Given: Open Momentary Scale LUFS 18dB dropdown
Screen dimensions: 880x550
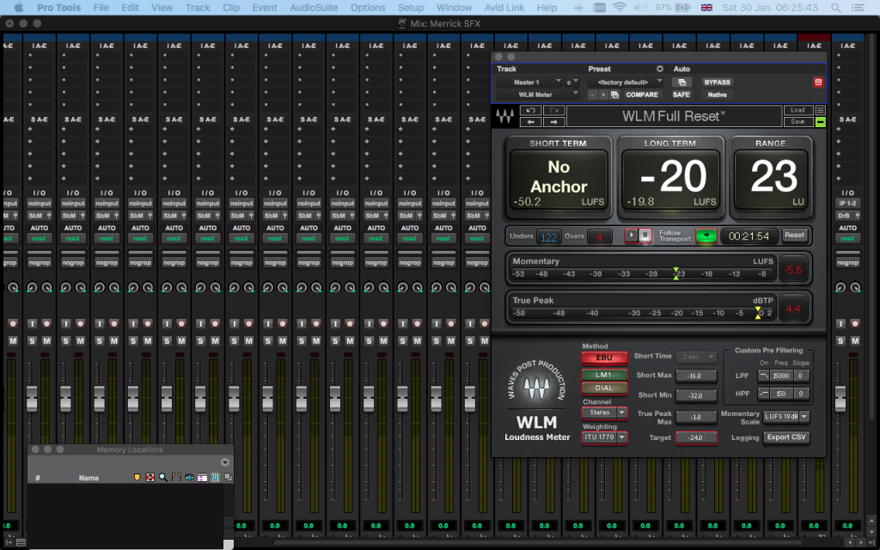Looking at the screenshot, I should click(x=786, y=417).
